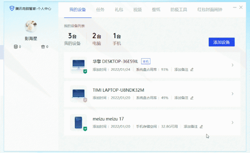
Task: Click green shield badge on DESKTOP-36E59IL
Action: point(85,71)
